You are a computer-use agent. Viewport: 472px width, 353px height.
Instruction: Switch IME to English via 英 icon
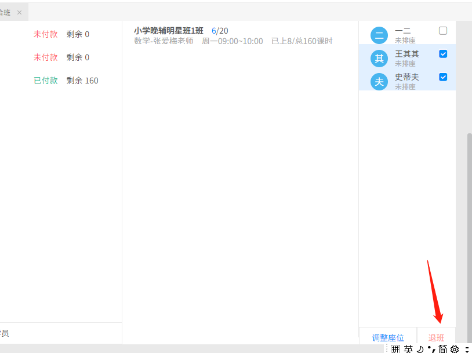408,348
